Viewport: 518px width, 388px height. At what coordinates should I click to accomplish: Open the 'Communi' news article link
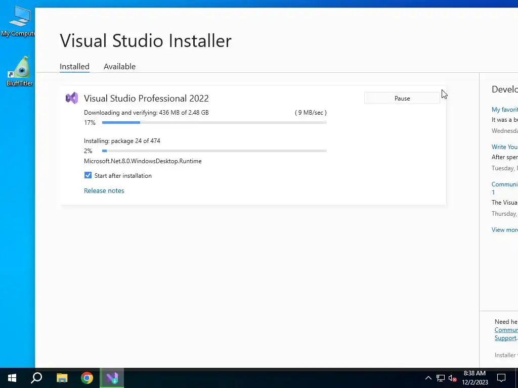pos(504,188)
